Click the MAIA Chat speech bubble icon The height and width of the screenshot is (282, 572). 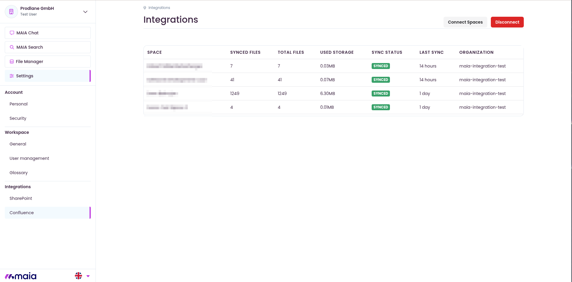pos(12,33)
